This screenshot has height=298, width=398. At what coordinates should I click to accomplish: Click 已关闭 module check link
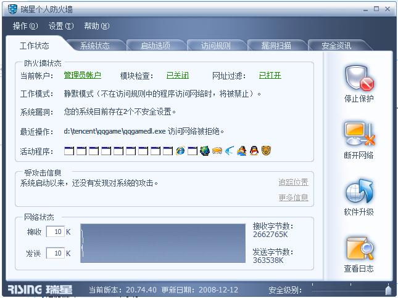coord(178,75)
